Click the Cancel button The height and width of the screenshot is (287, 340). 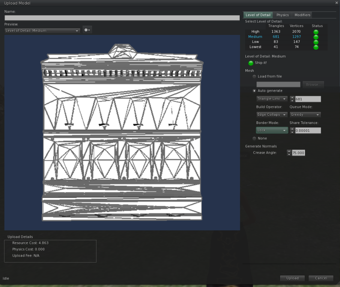pos(321,278)
